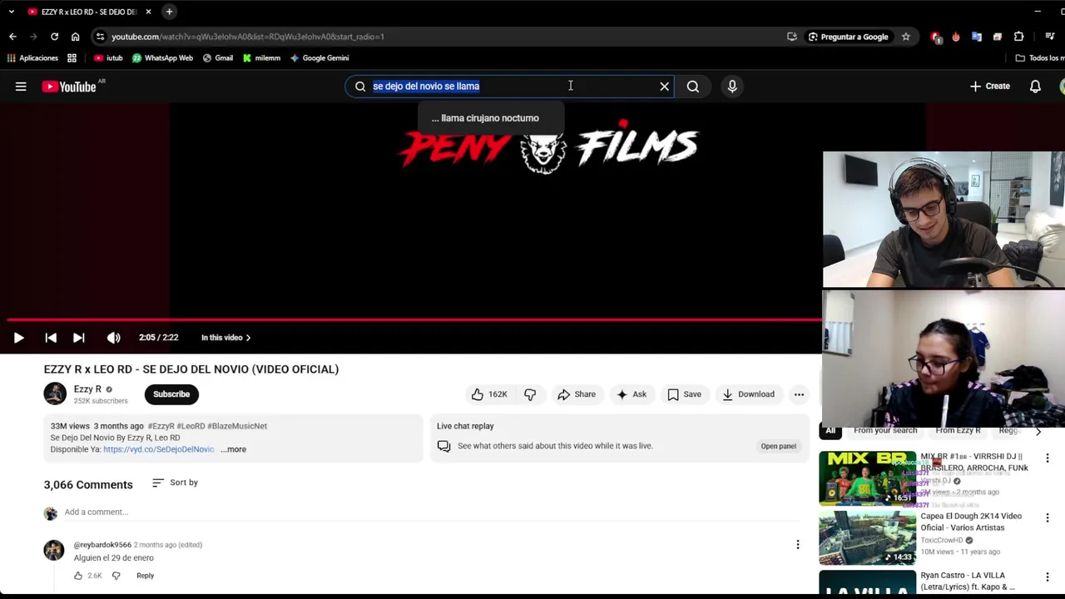Skip to the next video
Screen dimensions: 1065x599
(78, 338)
